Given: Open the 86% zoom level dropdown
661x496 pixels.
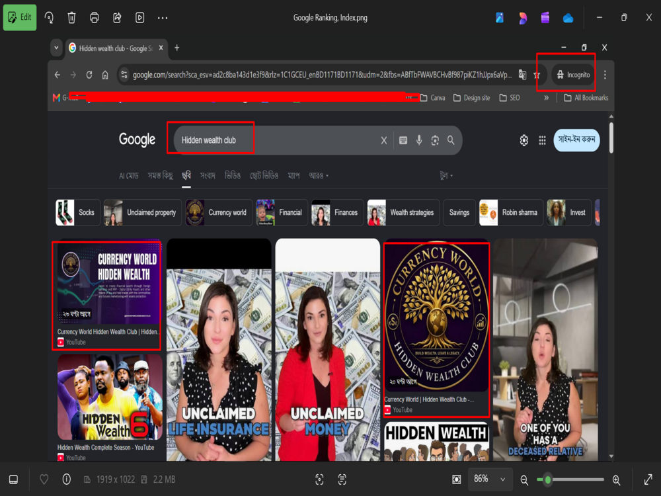Looking at the screenshot, I should (490, 479).
